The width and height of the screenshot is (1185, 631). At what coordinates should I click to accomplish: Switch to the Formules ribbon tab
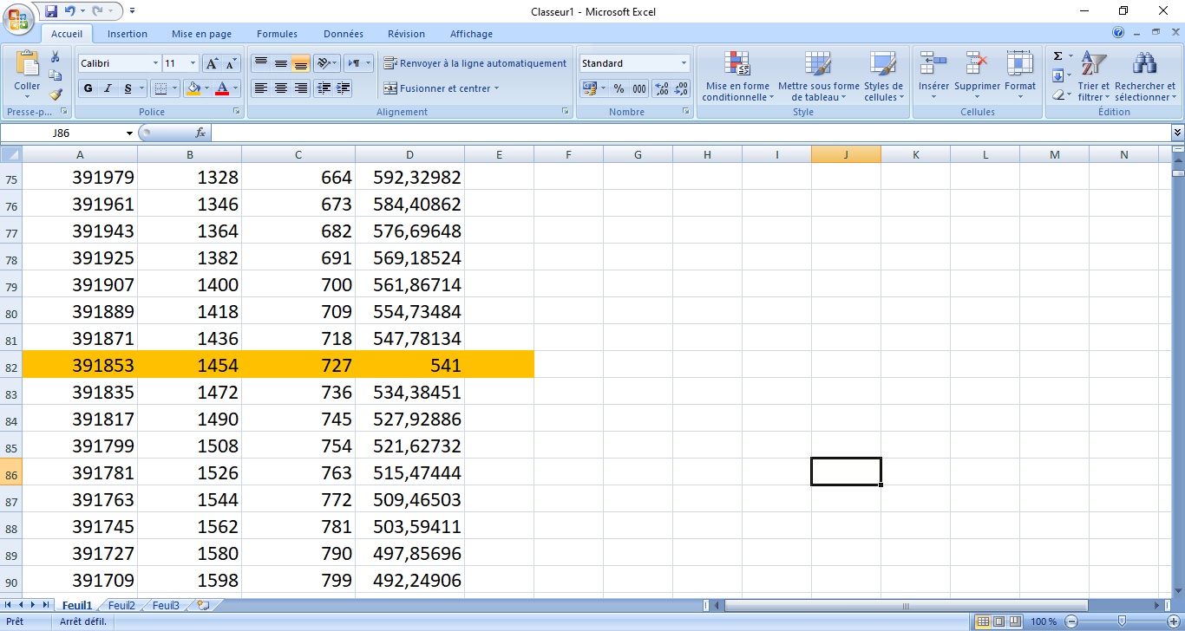(277, 34)
